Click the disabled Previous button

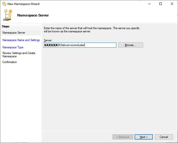pos(123,137)
